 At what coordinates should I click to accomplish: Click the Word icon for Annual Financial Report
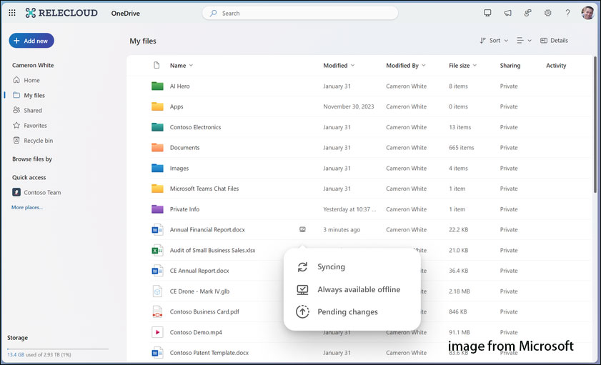click(157, 230)
